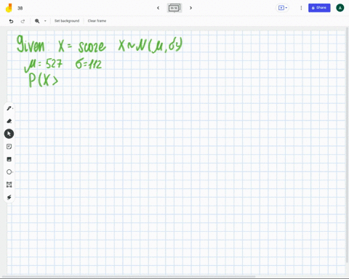Select the Eraser tool
The image size is (349, 279).
9,121
